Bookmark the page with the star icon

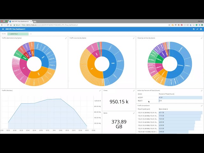click(x=169, y=25)
